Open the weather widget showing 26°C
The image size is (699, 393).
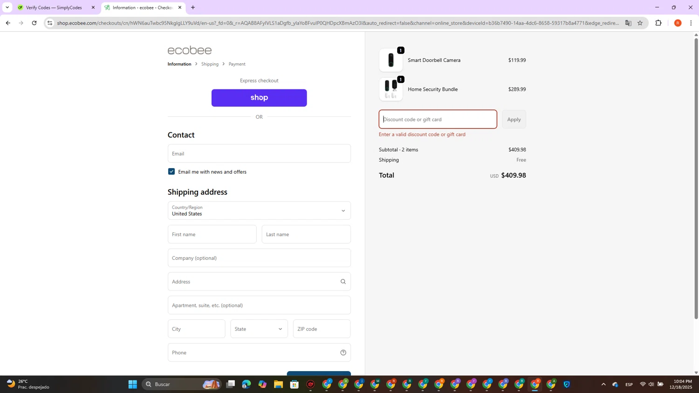point(28,384)
